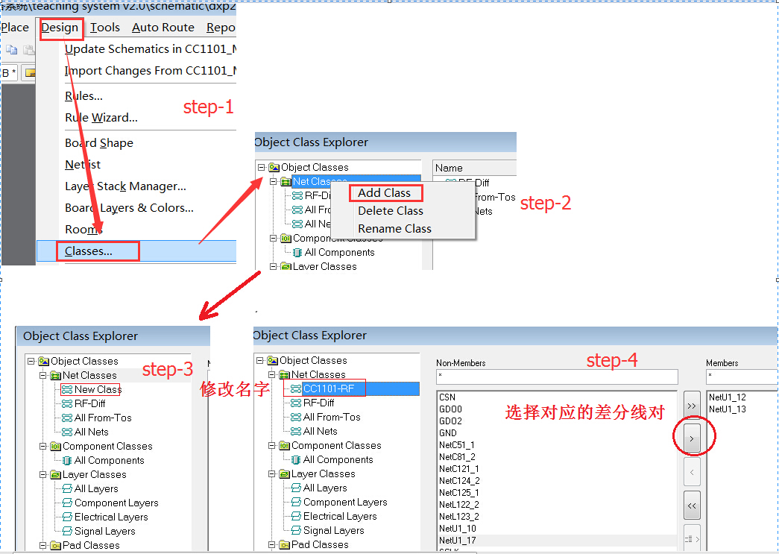Click the icon beside the New Class item
The height and width of the screenshot is (554, 779).
click(67, 389)
